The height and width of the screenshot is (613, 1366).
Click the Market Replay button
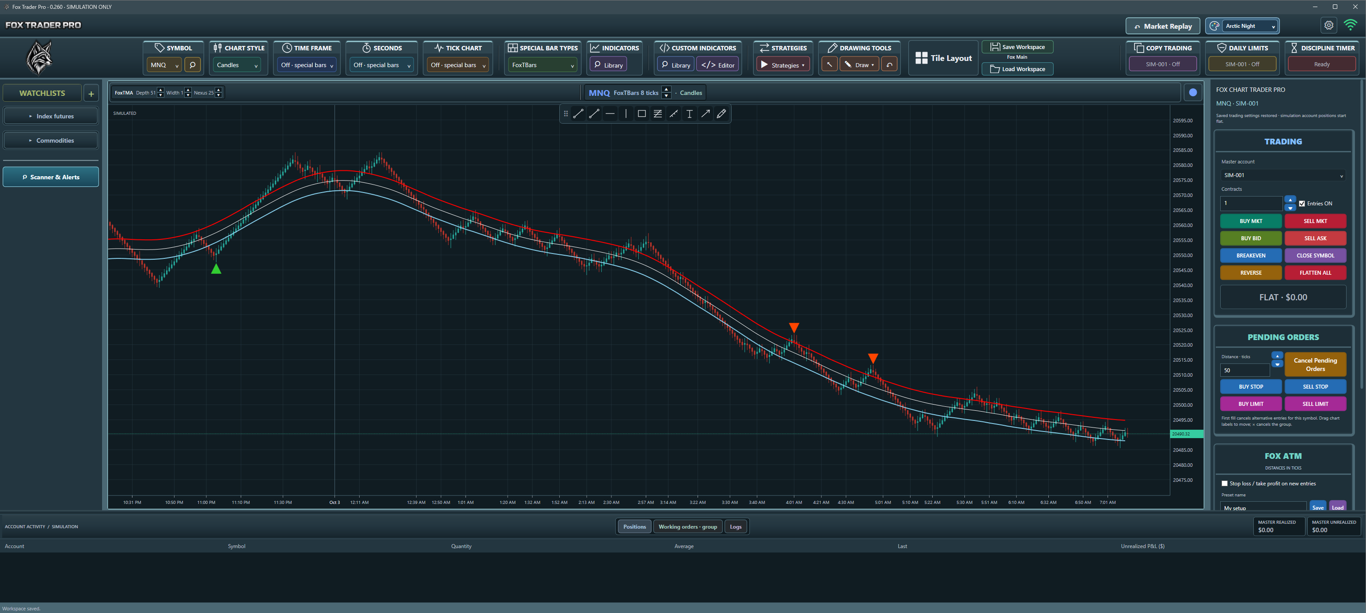1162,26
